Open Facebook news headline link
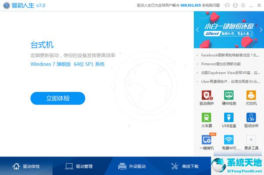264x175 pixels. [230, 55]
